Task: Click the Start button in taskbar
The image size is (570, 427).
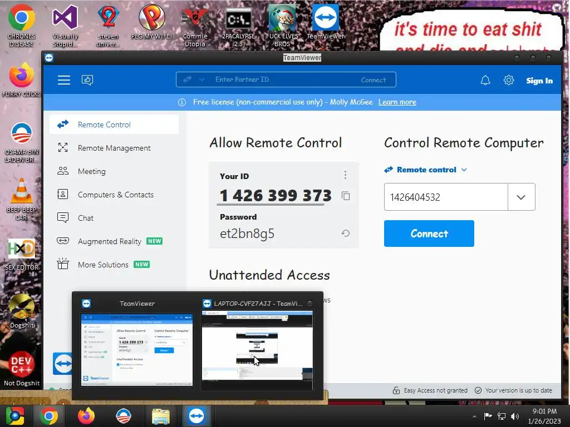Action: pos(15,416)
